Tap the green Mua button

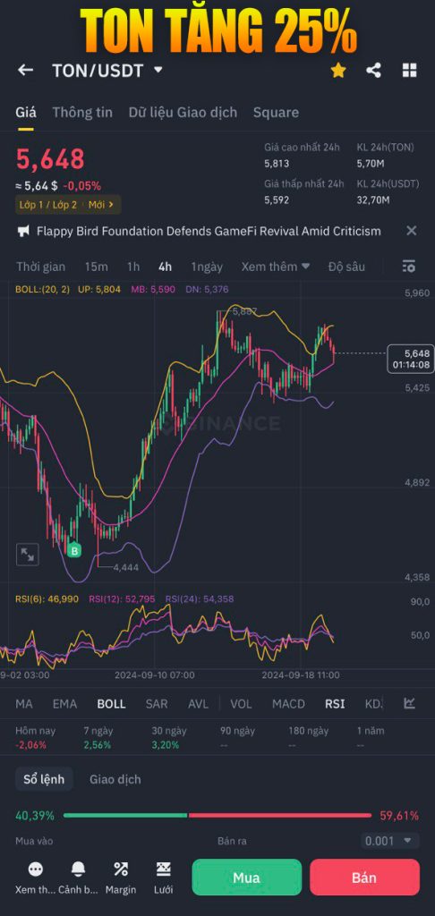click(247, 878)
